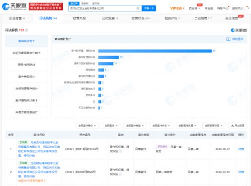The width and height of the screenshot is (251, 186).
Task: Click case number (2022) 京0114民初2293号
Action: 82,149
